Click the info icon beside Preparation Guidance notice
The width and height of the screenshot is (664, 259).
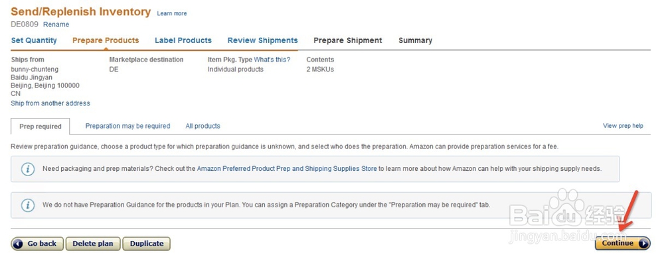tap(28, 205)
